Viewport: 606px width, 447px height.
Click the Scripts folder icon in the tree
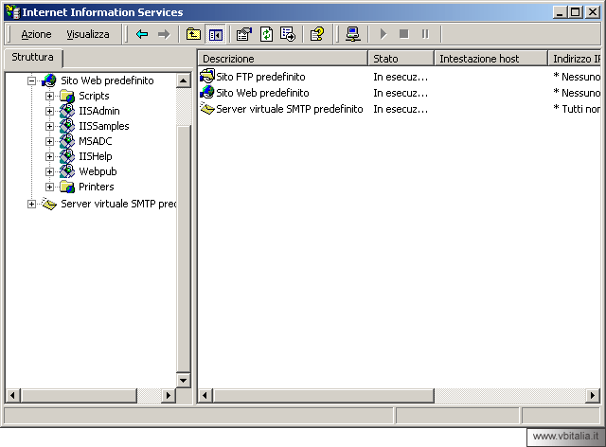[x=67, y=96]
